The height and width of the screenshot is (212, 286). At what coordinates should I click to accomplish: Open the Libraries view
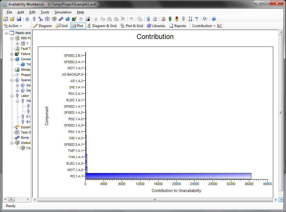(x=156, y=26)
